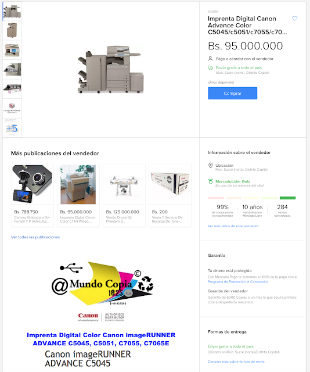Screen dimensions: 310x372
Task: Open the imageRUNNER logo thumbnail
Action: pyautogui.click(x=12, y=109)
